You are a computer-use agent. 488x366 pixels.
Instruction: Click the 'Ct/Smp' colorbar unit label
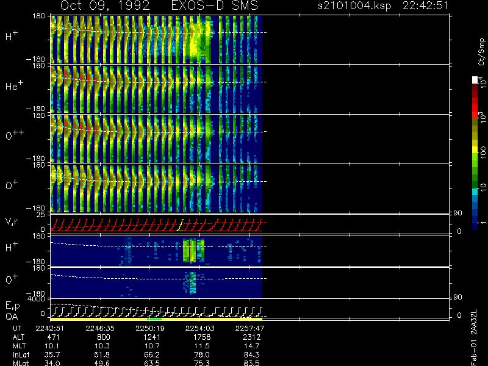481,52
